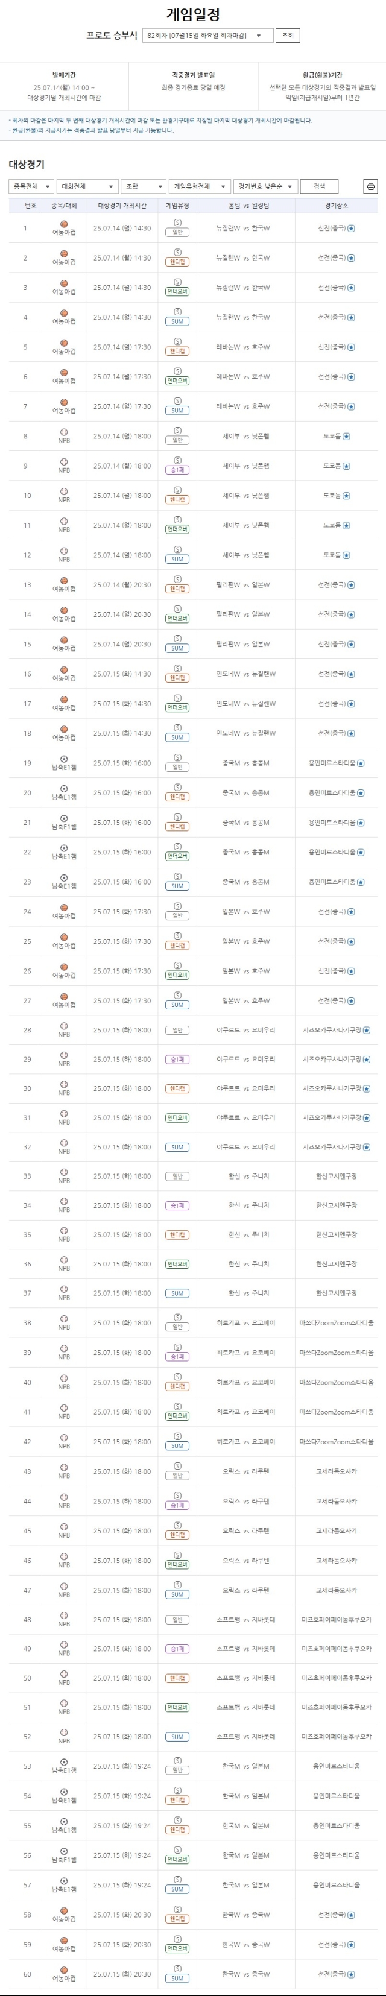The width and height of the screenshot is (386, 1996).
Task: Expand the 대회전체 league filter dropdown
Action: (87, 187)
